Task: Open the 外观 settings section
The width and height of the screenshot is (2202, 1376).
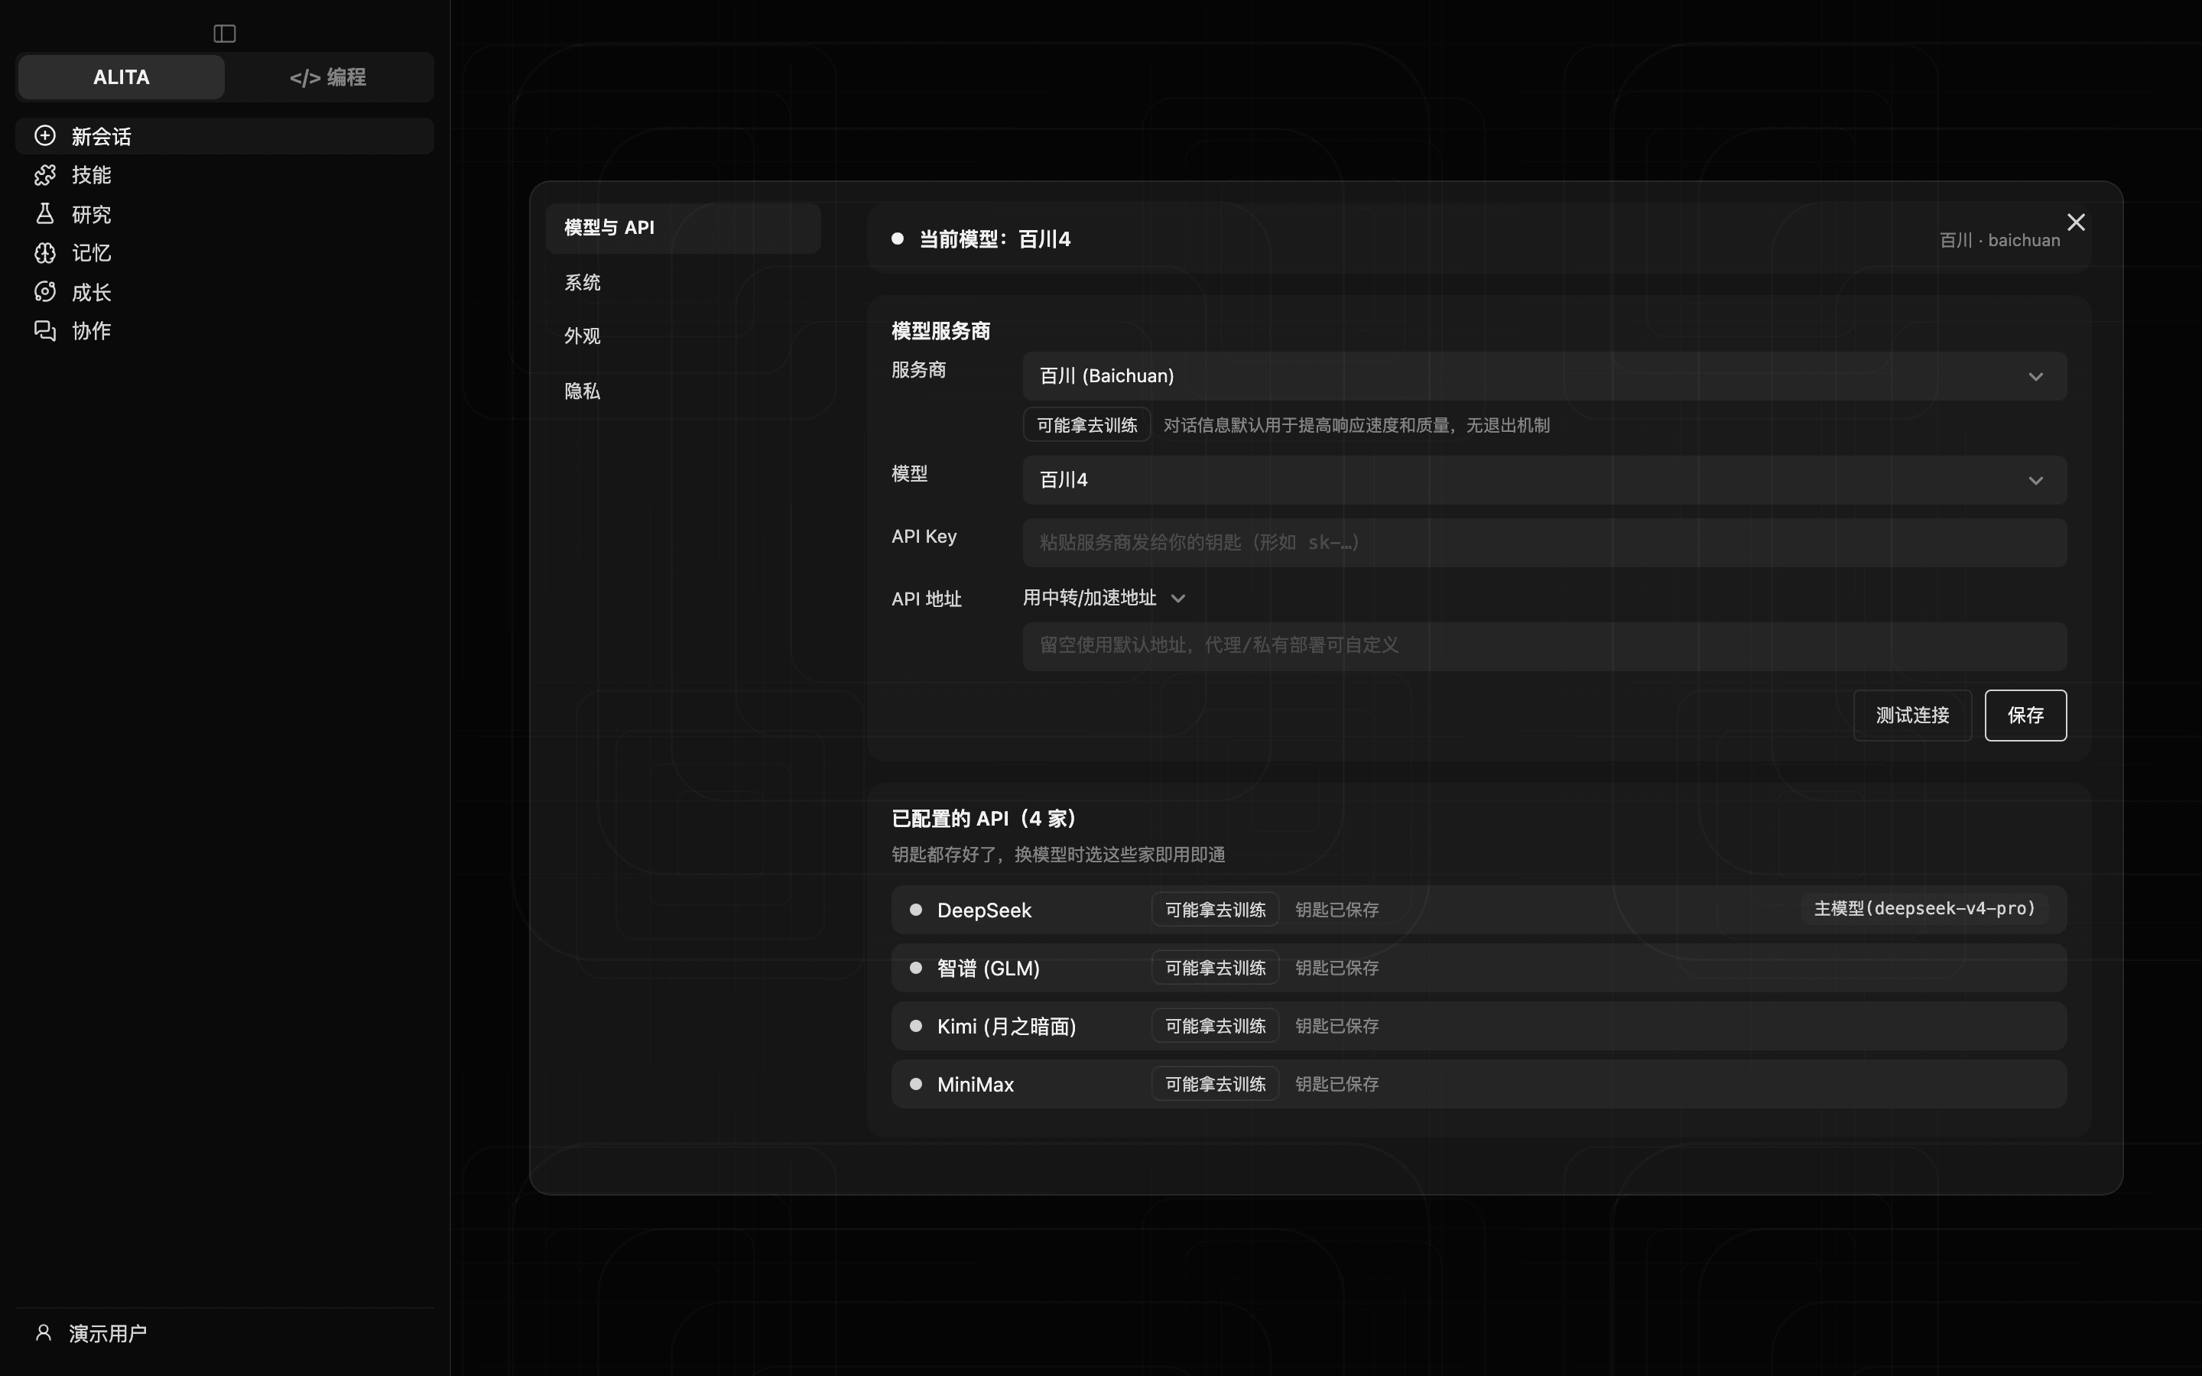Action: 684,336
